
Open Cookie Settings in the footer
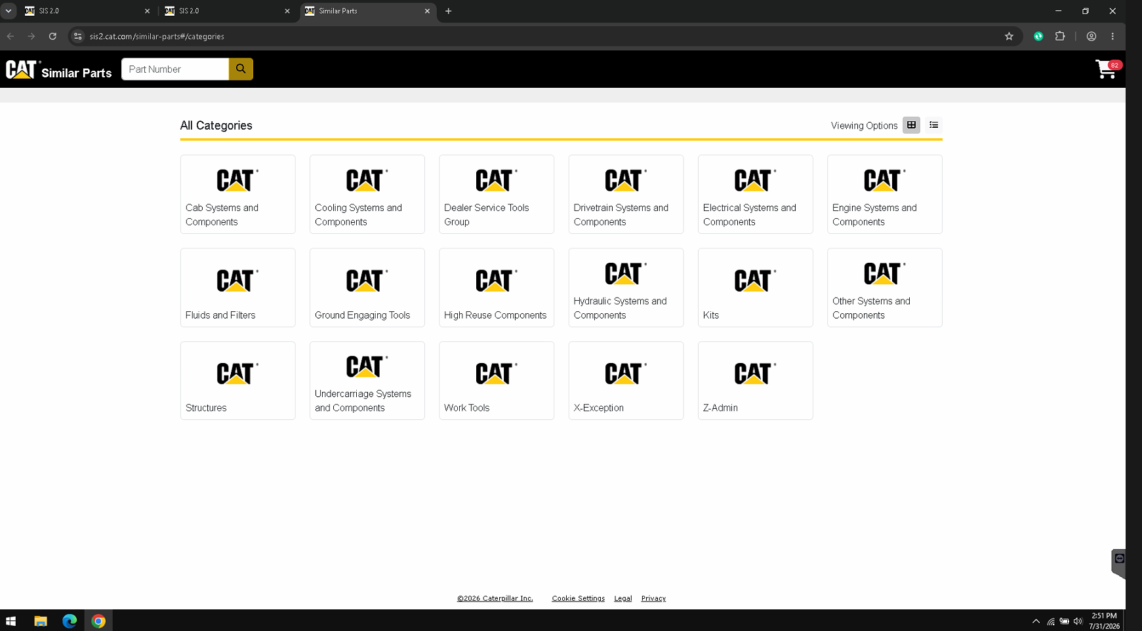[x=578, y=598]
